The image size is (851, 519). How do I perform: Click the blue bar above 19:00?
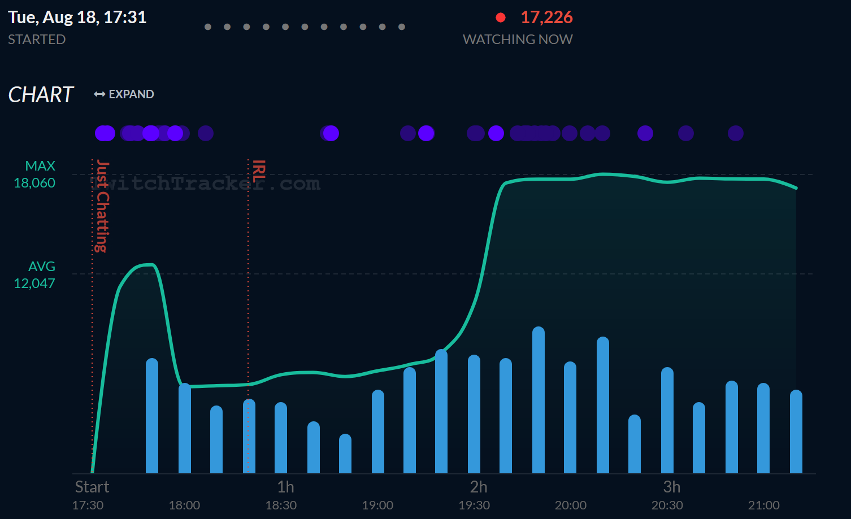click(x=378, y=431)
